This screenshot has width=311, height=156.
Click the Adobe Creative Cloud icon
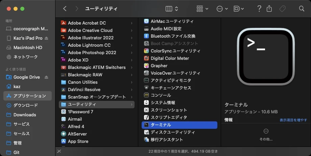64,30
